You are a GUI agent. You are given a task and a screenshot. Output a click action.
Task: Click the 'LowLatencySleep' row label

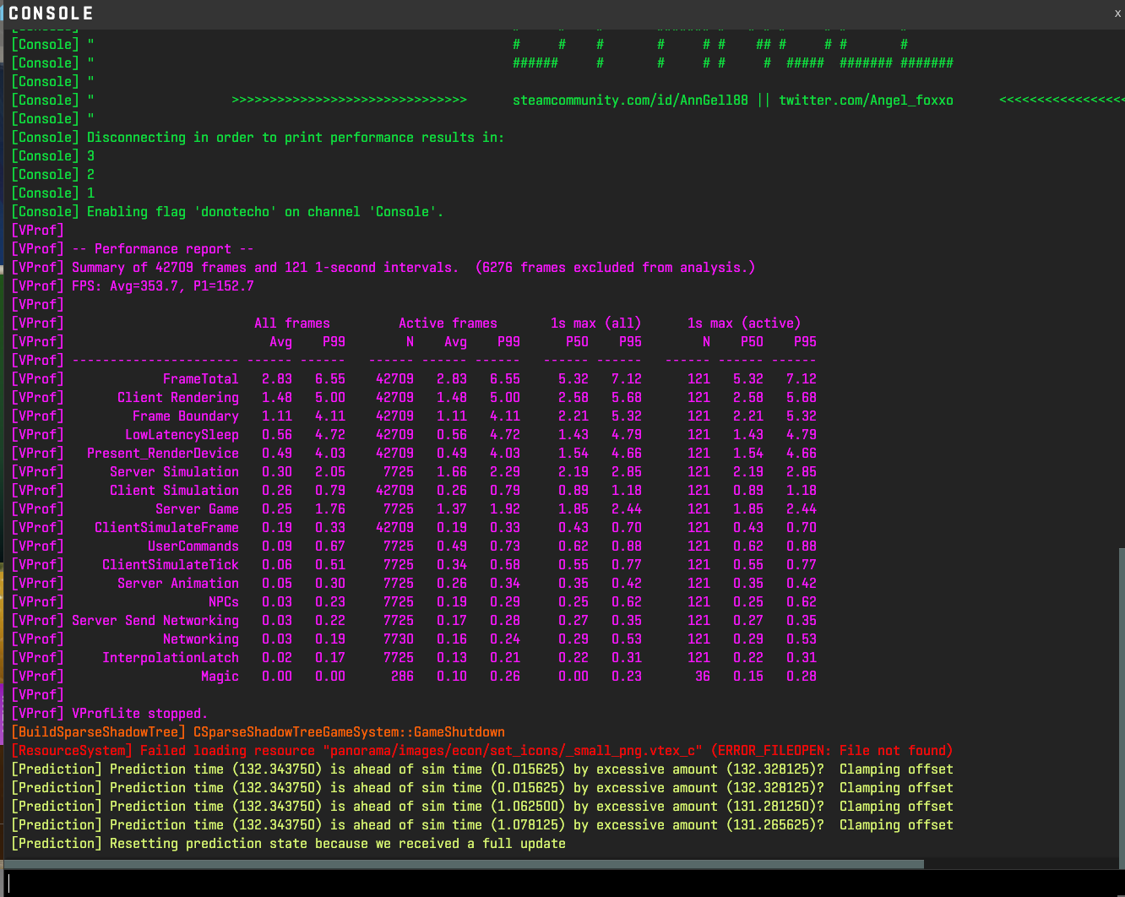coord(182,435)
